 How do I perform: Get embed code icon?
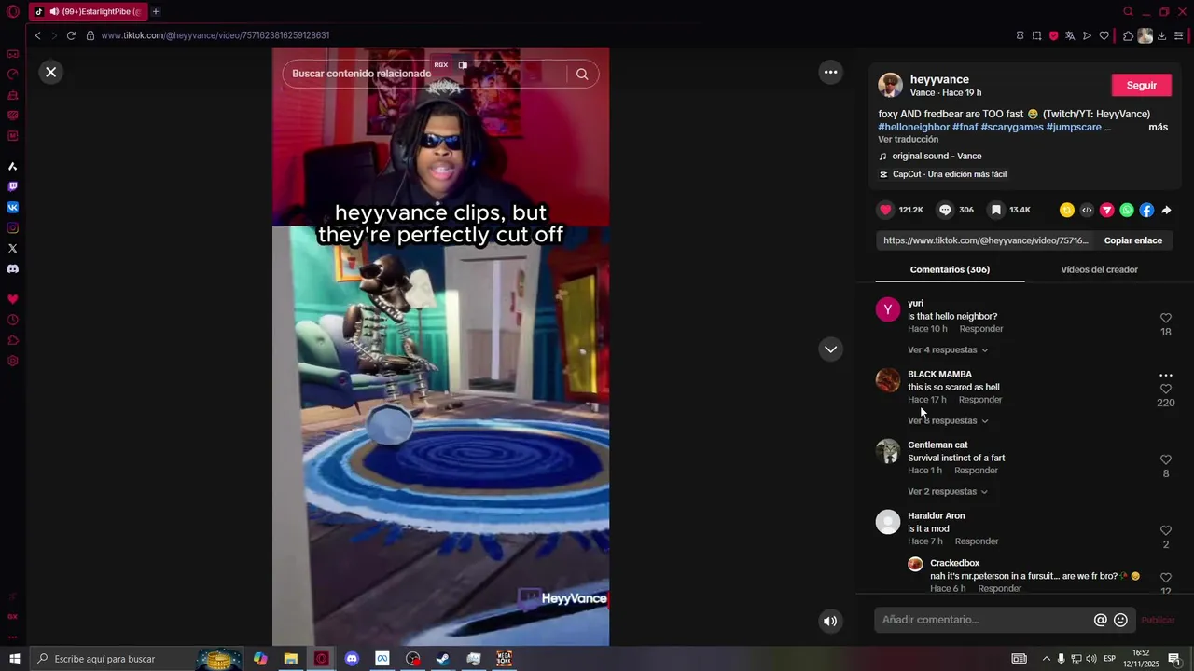pyautogui.click(x=1087, y=211)
